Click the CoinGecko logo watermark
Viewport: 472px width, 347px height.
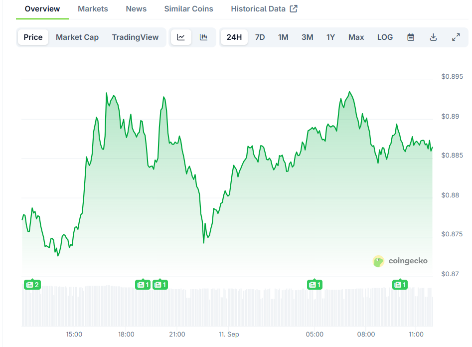400,261
